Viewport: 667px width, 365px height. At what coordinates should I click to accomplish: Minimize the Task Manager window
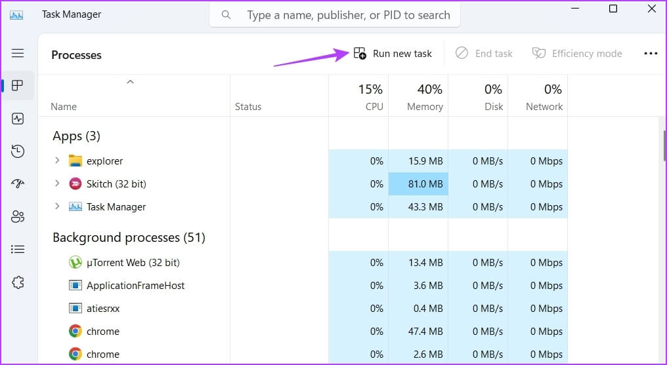click(575, 9)
